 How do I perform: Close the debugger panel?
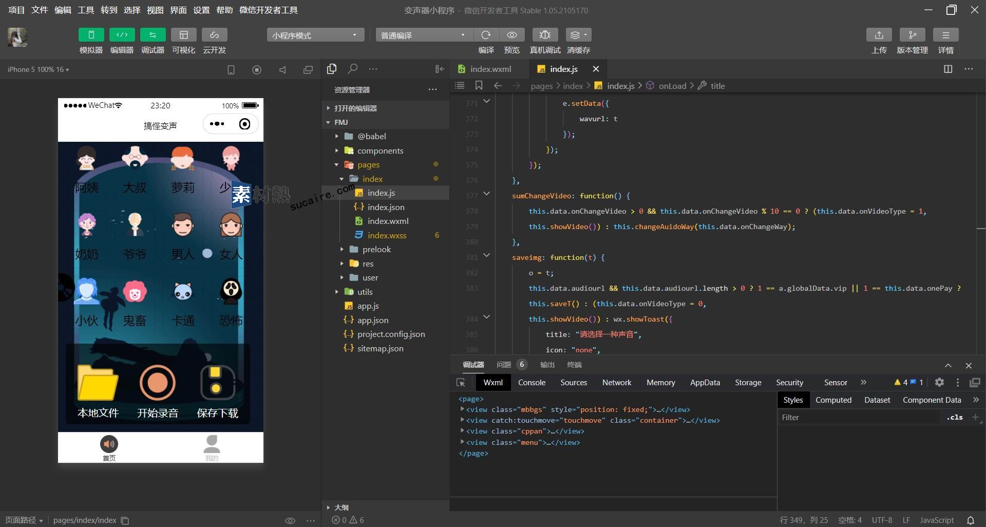click(969, 366)
